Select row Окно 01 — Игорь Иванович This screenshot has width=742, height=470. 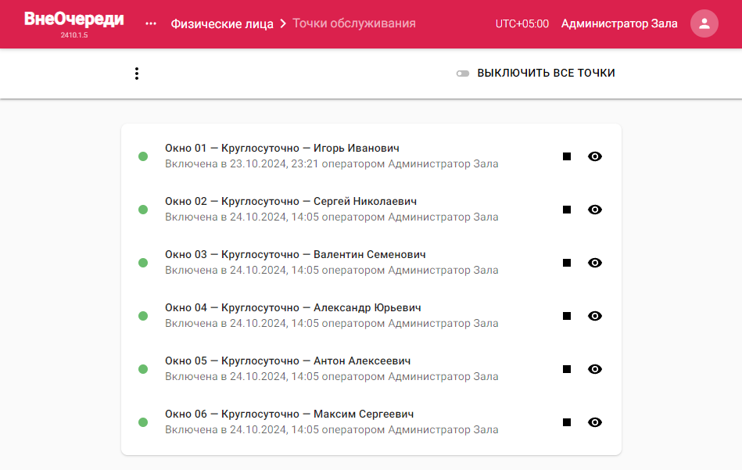coord(371,156)
